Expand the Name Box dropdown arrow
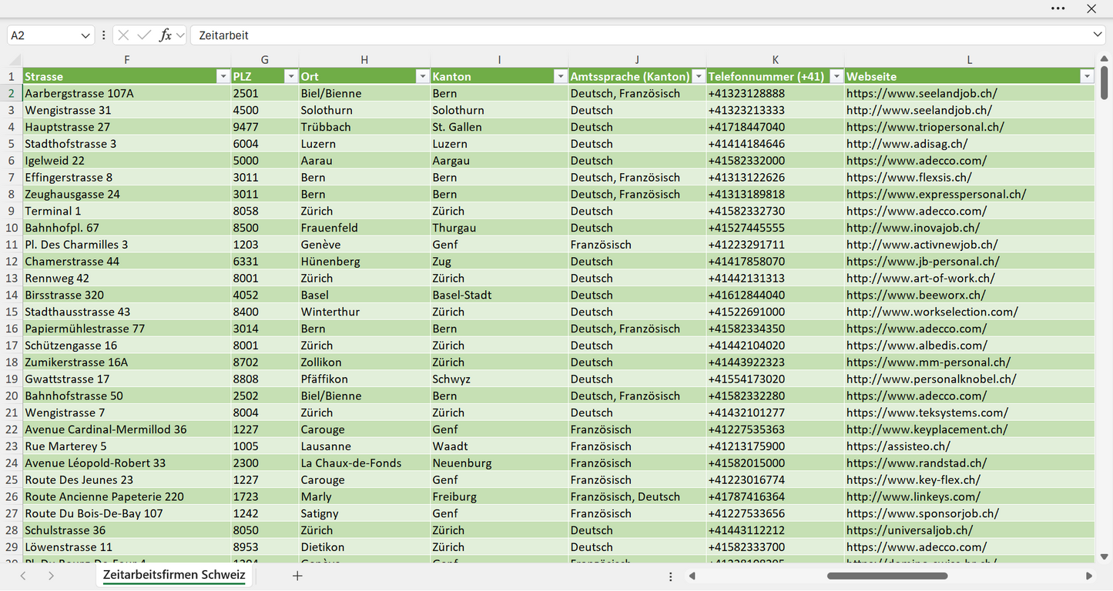Image resolution: width=1113 pixels, height=591 pixels. (x=85, y=35)
